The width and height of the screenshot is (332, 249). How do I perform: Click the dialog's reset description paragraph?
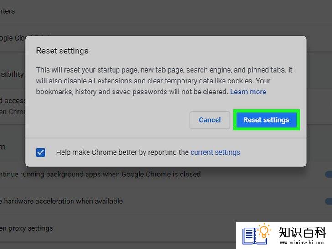click(164, 81)
